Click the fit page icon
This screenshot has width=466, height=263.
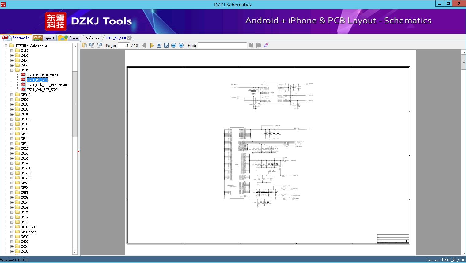pos(166,45)
